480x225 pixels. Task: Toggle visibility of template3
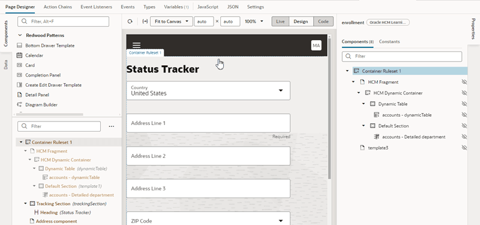point(464,148)
